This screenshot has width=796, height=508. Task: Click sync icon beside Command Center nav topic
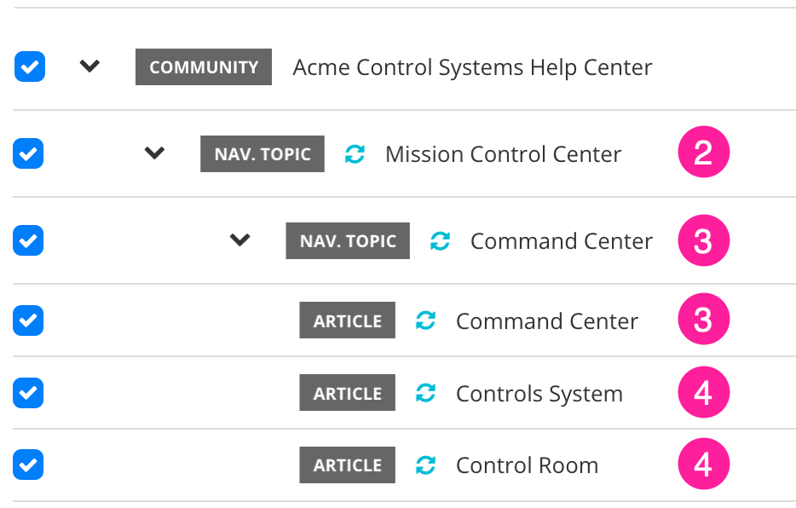point(440,241)
